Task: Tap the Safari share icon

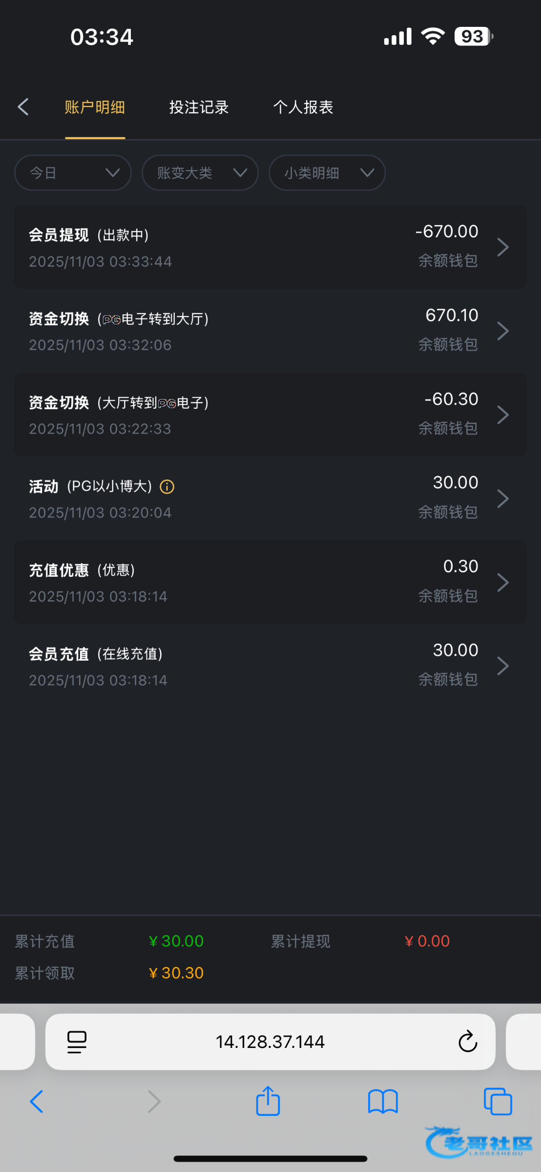Action: pos(268,1102)
